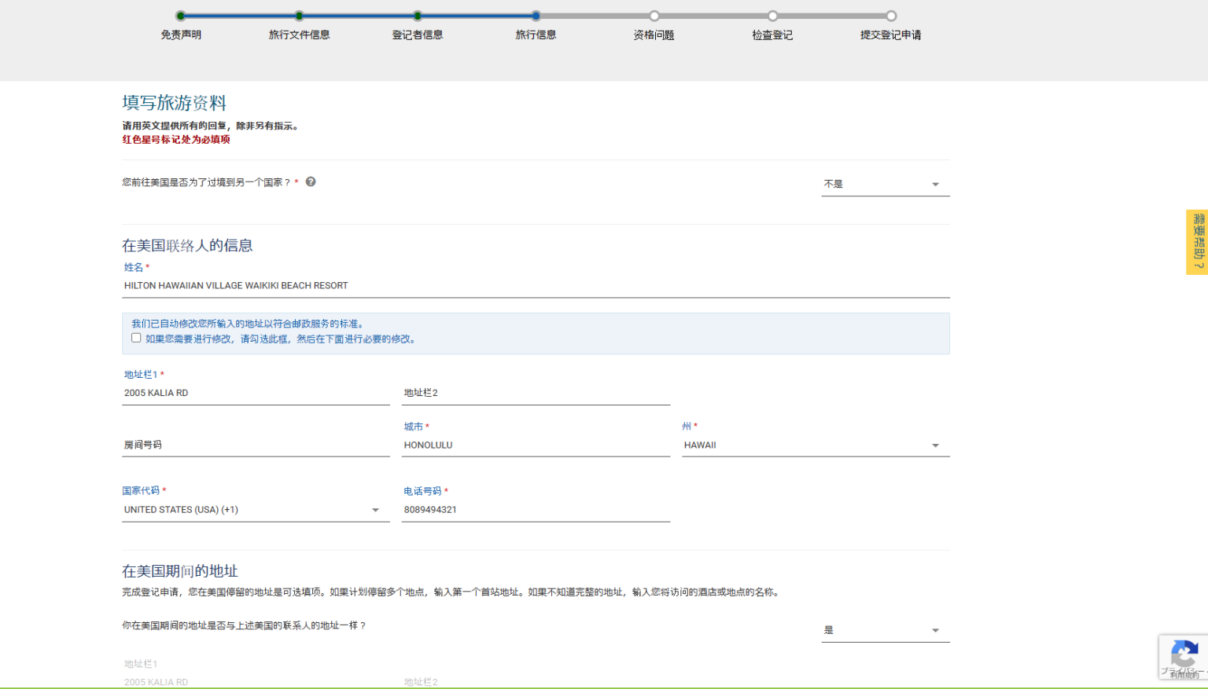The image size is (1208, 689).
Task: Click the current 旅行信息 step marker
Action: (x=536, y=16)
